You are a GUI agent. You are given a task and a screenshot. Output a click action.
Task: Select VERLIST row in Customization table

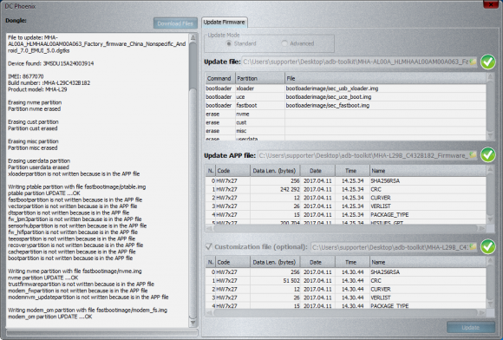(x=345, y=297)
